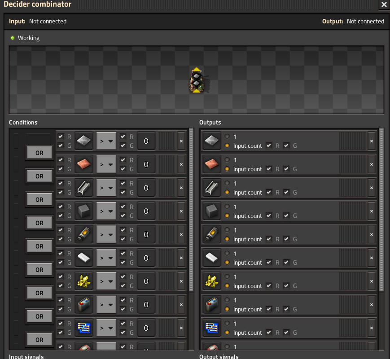The width and height of the screenshot is (390, 359).
Task: Toggle OR between steel beam and stone brick
Action: (39, 199)
